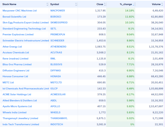Open Allied Blenders & Distillers Ltd

tap(20, 101)
